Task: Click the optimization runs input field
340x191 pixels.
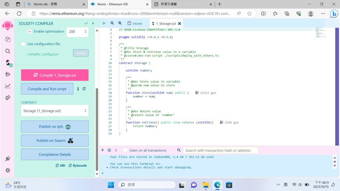Action: tap(77, 32)
